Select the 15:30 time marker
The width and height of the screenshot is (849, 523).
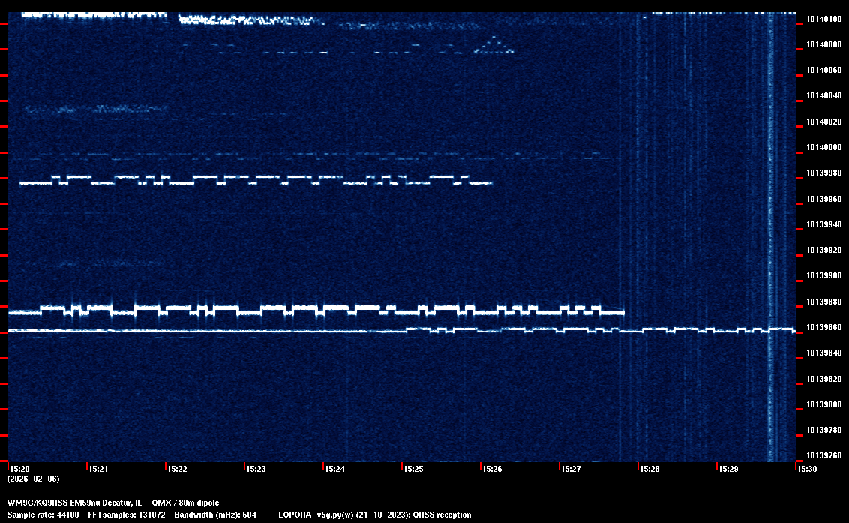(x=807, y=469)
